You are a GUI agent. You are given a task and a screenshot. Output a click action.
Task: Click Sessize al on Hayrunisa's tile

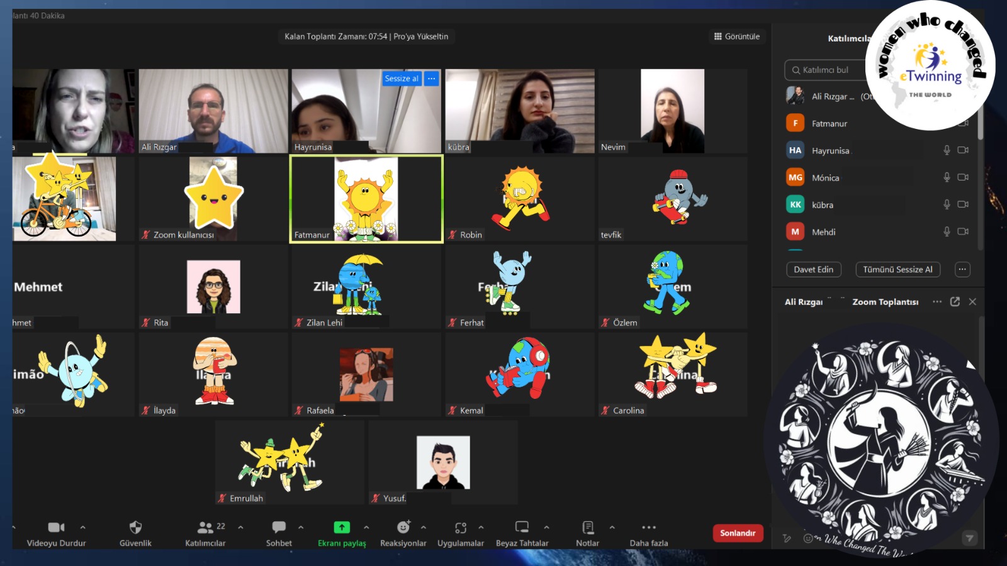tap(402, 79)
